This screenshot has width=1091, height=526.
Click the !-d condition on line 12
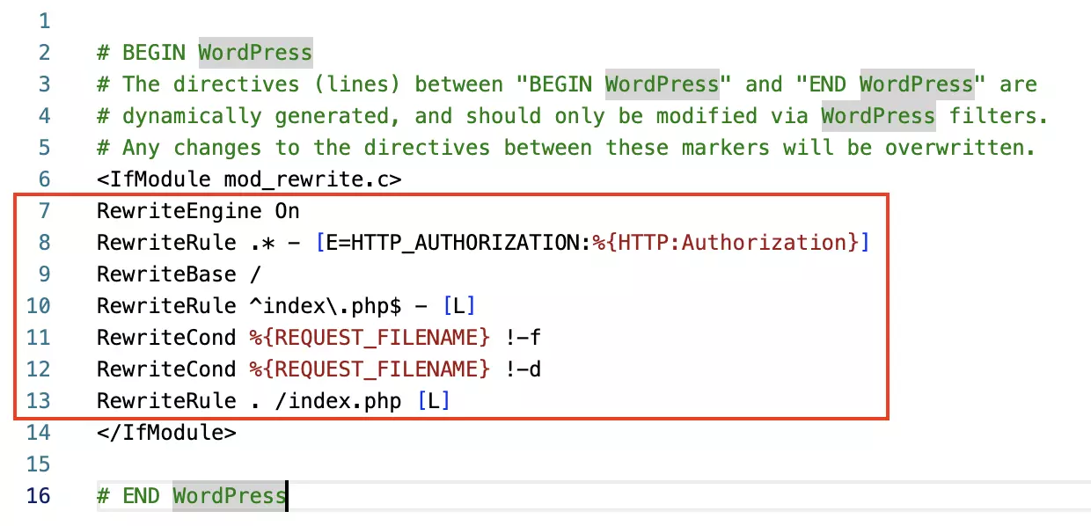(525, 369)
